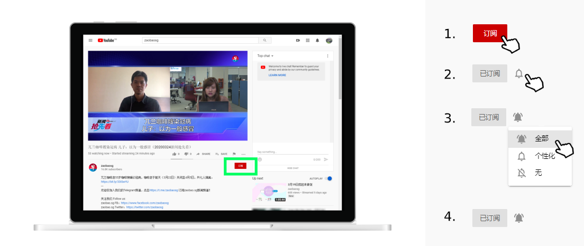584x246 pixels.
Task: Open the YouTube apps grid
Action: click(x=308, y=40)
